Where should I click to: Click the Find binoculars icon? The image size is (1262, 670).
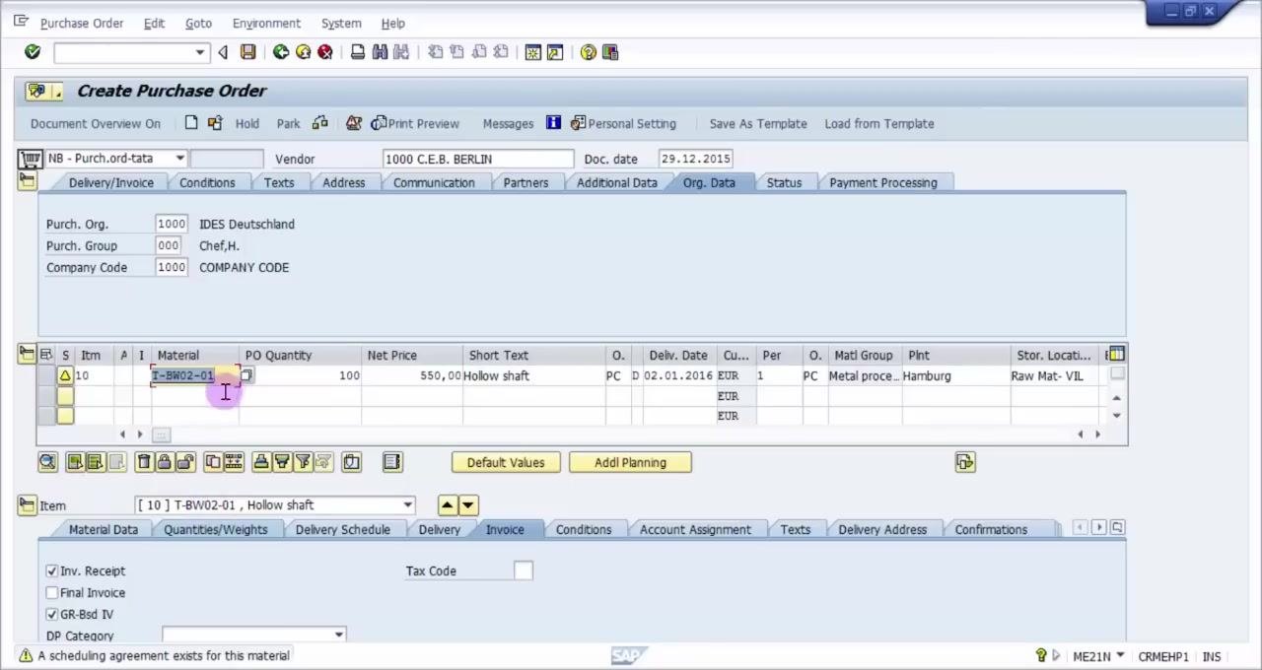pyautogui.click(x=380, y=52)
